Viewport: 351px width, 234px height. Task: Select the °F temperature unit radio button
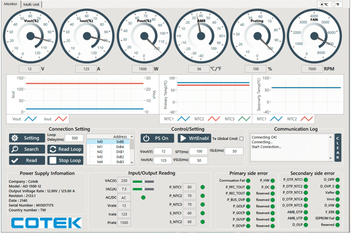pyautogui.click(x=333, y=4)
